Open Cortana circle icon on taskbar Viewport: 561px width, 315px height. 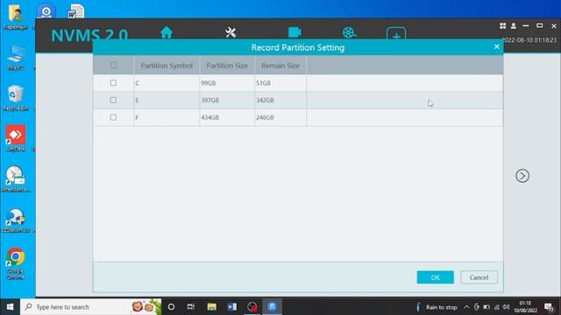pos(171,307)
